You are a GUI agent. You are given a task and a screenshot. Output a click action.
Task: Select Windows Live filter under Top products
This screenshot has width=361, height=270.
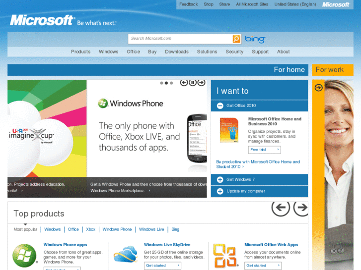click(151, 229)
